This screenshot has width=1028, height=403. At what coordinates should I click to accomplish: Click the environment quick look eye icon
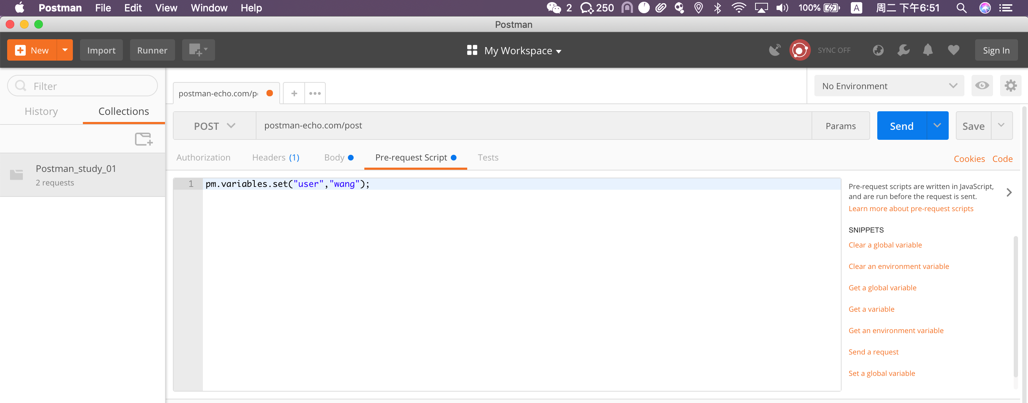click(982, 86)
